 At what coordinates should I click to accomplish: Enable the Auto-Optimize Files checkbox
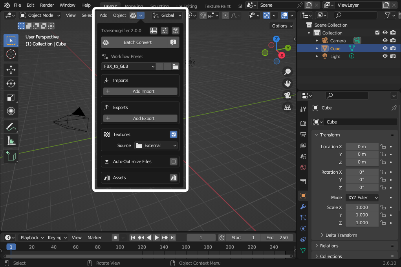(174, 162)
